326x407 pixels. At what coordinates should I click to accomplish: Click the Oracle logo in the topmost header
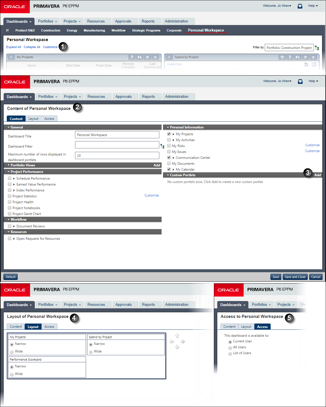pyautogui.click(x=15, y=6)
